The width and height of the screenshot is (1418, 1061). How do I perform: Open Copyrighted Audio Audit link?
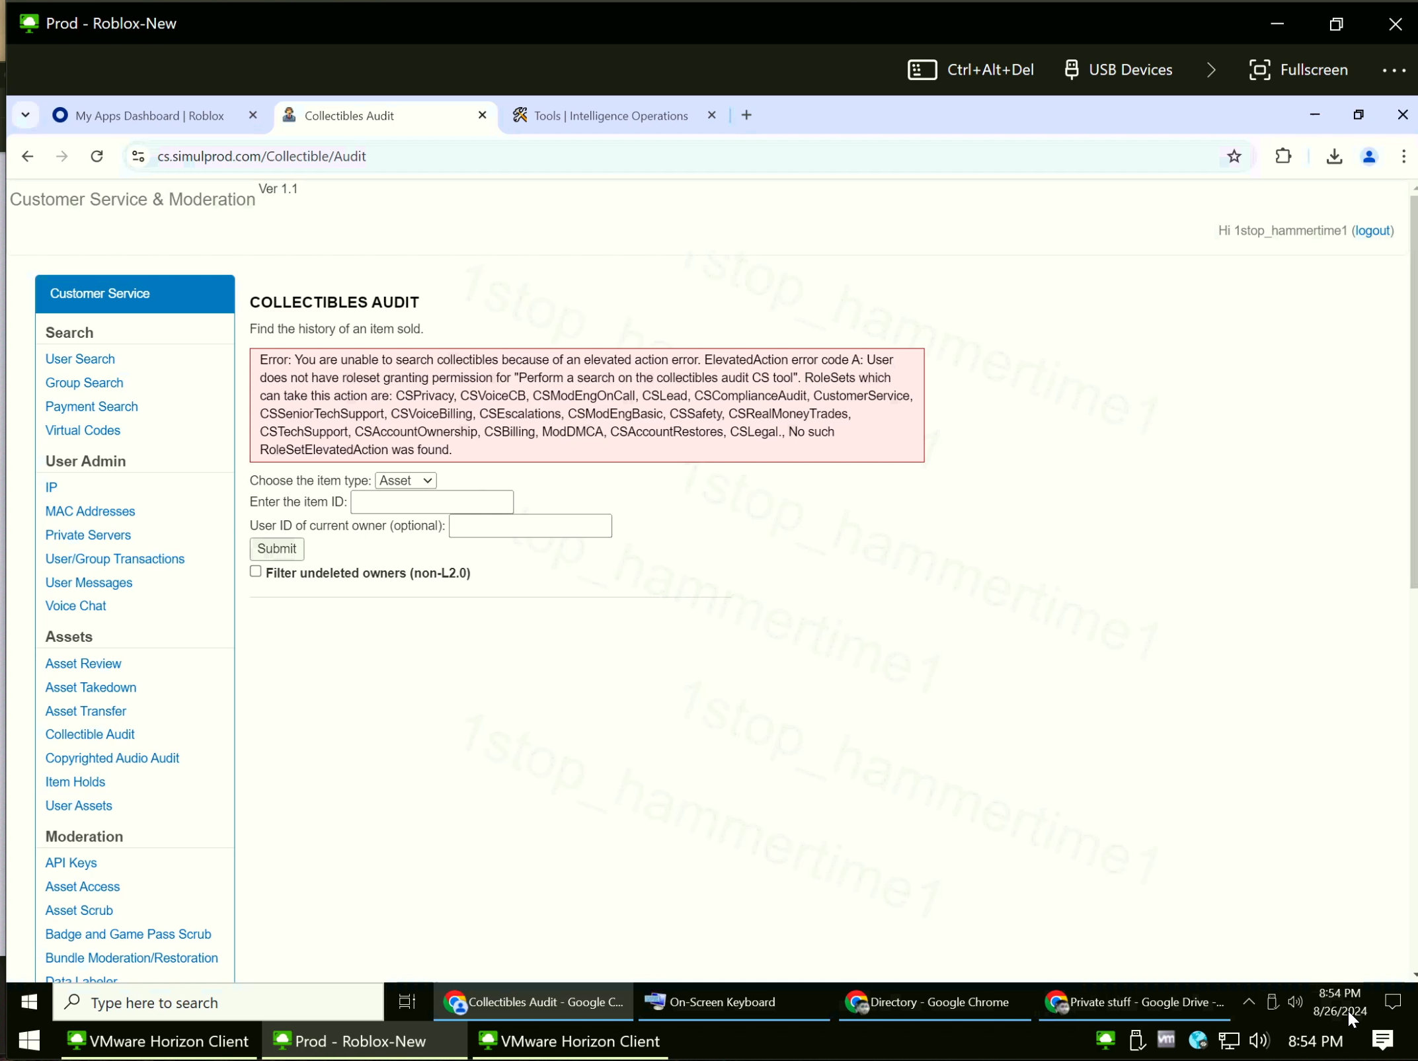pos(112,758)
